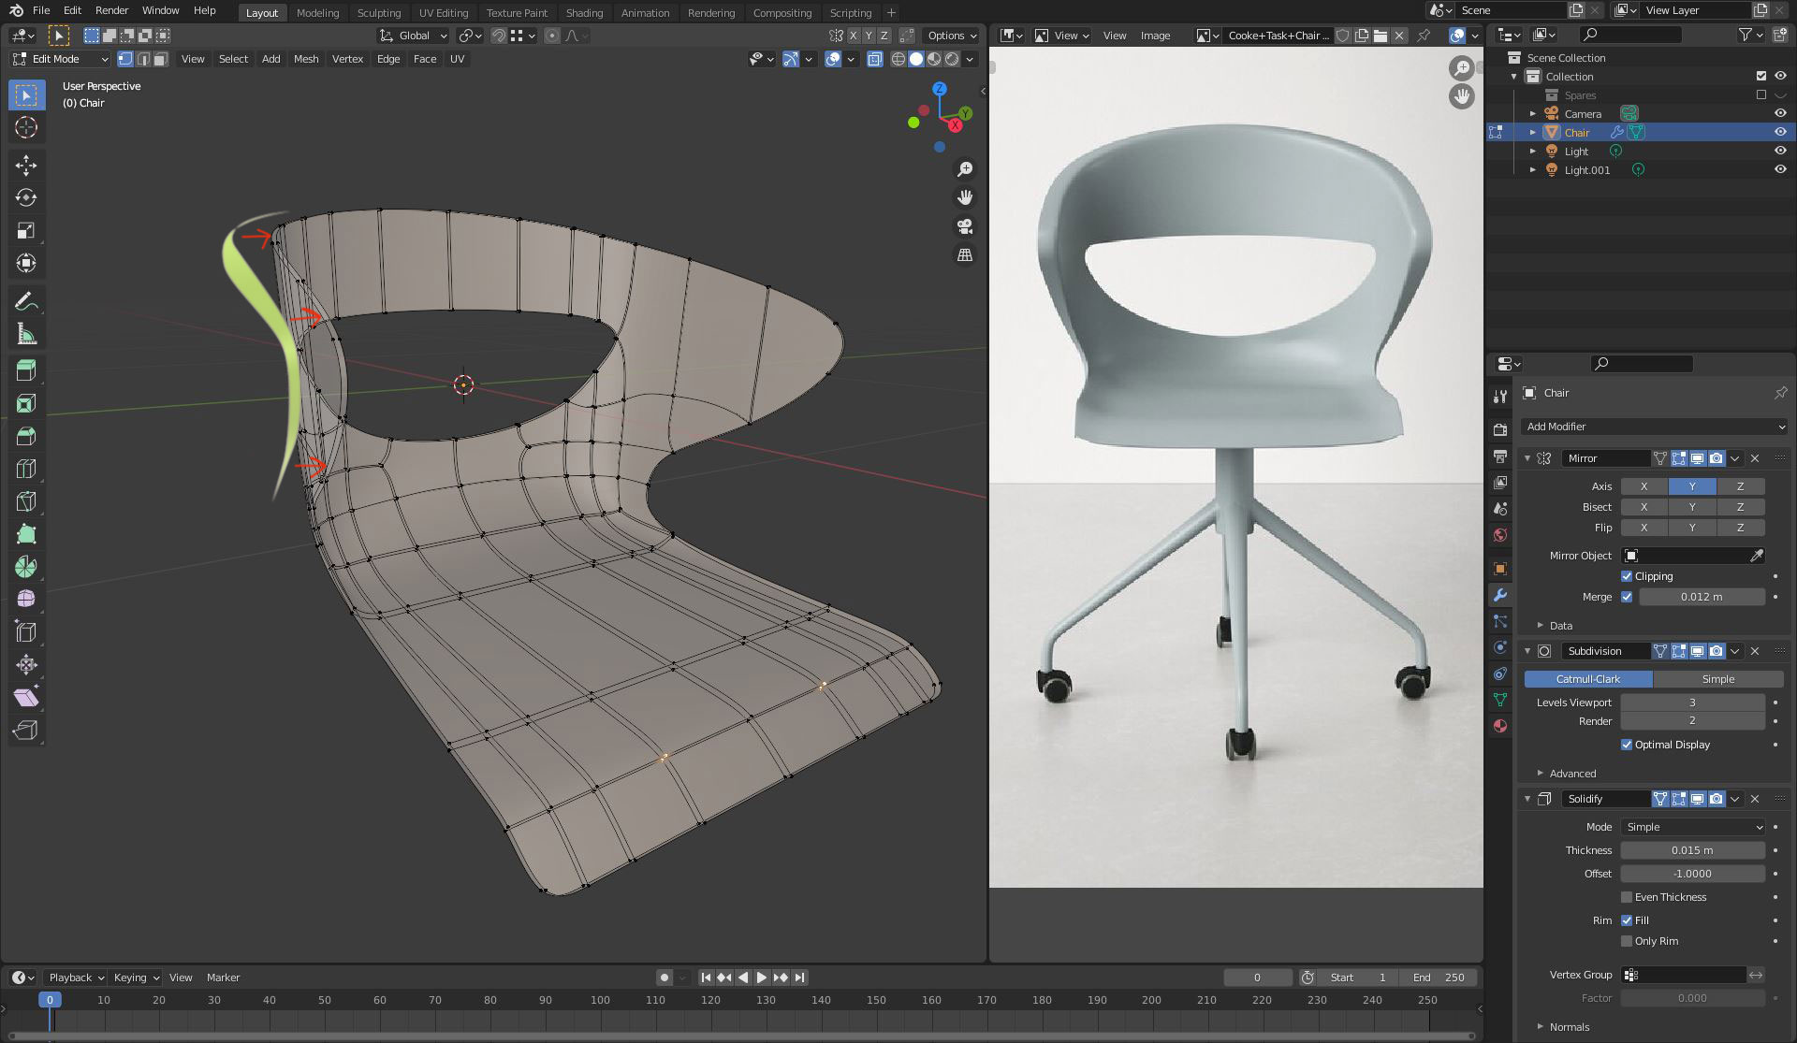Select the Knife tool
The image size is (1797, 1043).
click(26, 501)
